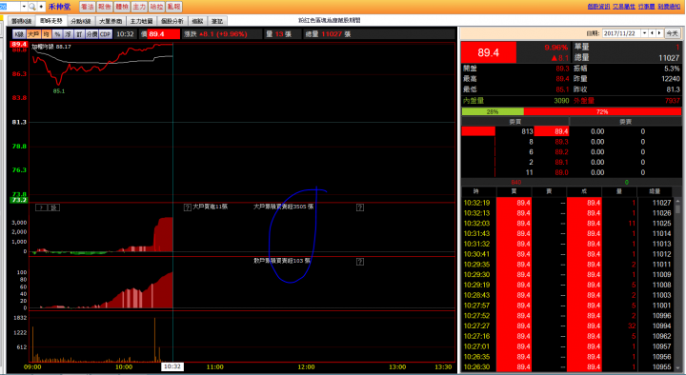Click the 哈拉 toolbar button
Viewport: 686px width, 375px height.
pyautogui.click(x=156, y=7)
